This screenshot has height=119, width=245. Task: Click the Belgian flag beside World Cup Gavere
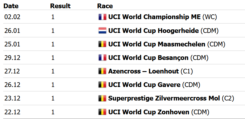click(x=102, y=85)
